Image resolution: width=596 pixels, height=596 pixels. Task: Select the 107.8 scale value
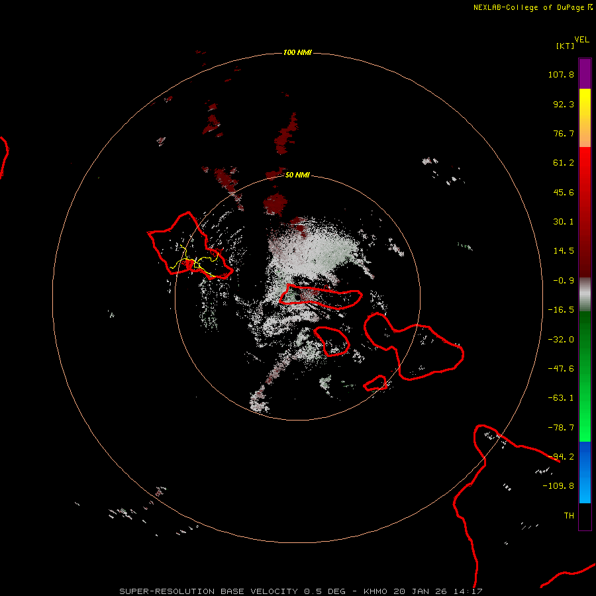point(561,74)
